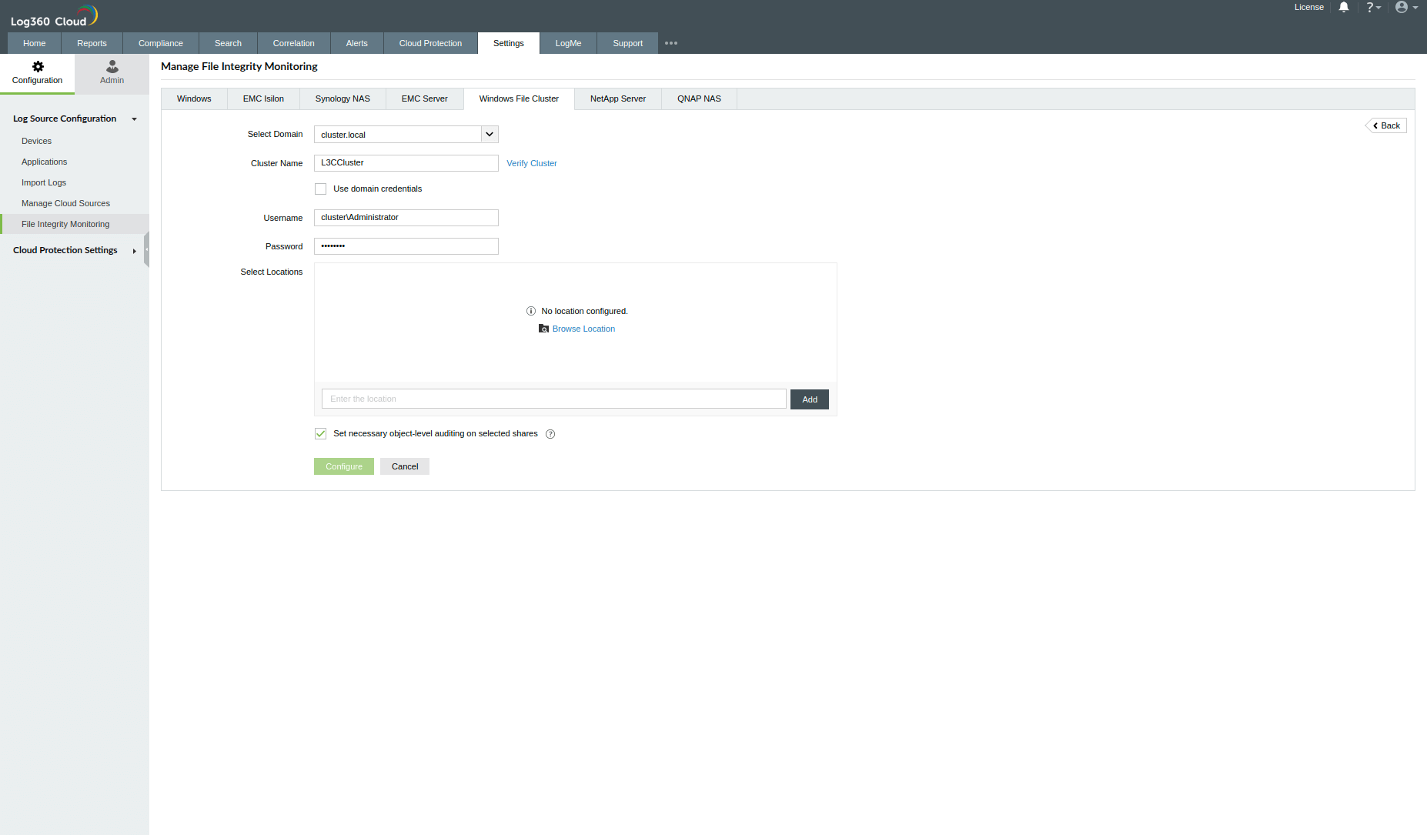Click the Browse Location folder icon

[x=544, y=329]
